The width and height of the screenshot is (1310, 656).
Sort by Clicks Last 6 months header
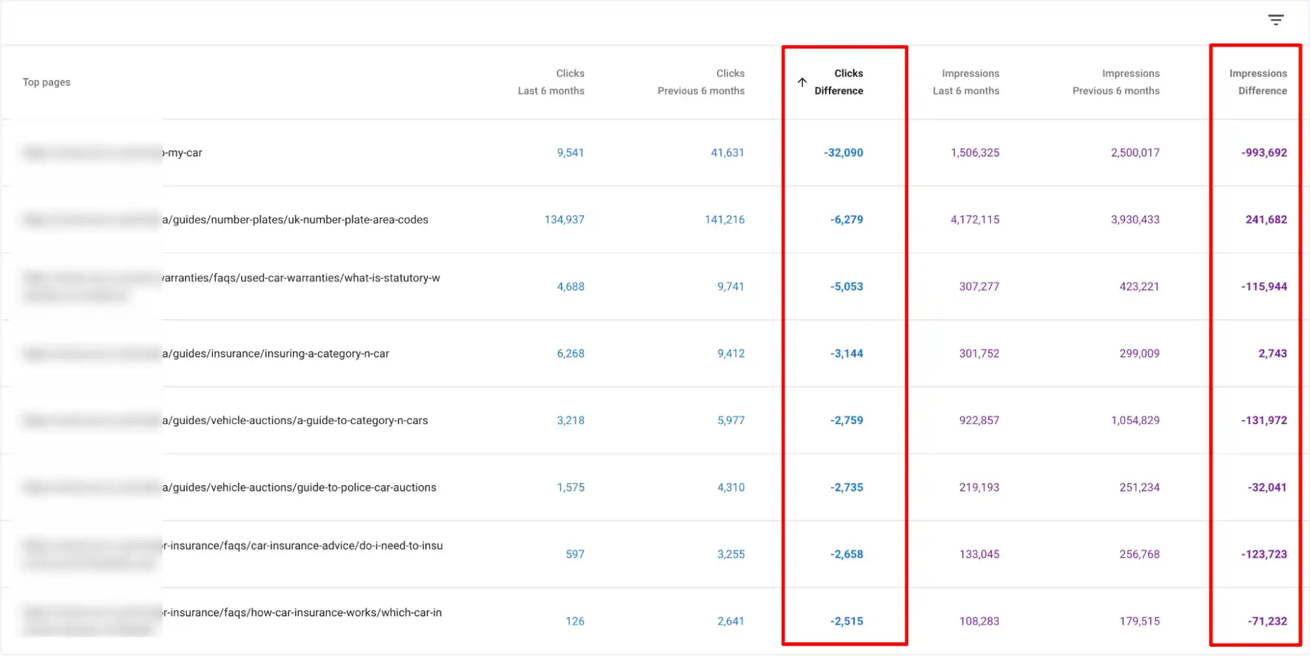pyautogui.click(x=551, y=83)
